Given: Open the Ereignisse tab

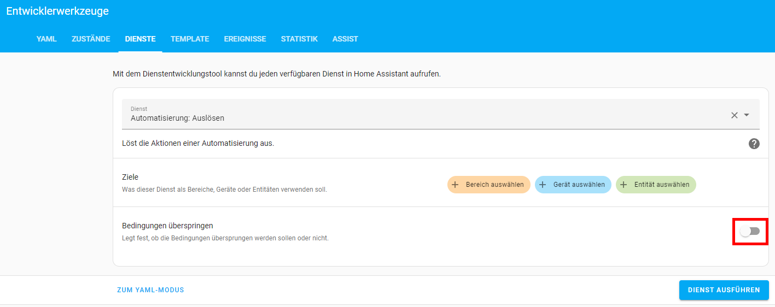Looking at the screenshot, I should tap(245, 39).
